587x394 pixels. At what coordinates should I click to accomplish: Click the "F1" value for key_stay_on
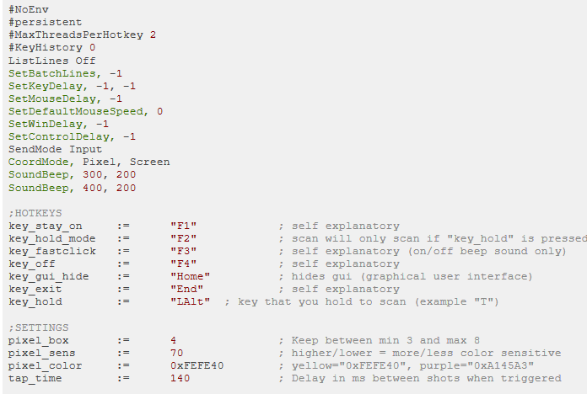tap(184, 226)
